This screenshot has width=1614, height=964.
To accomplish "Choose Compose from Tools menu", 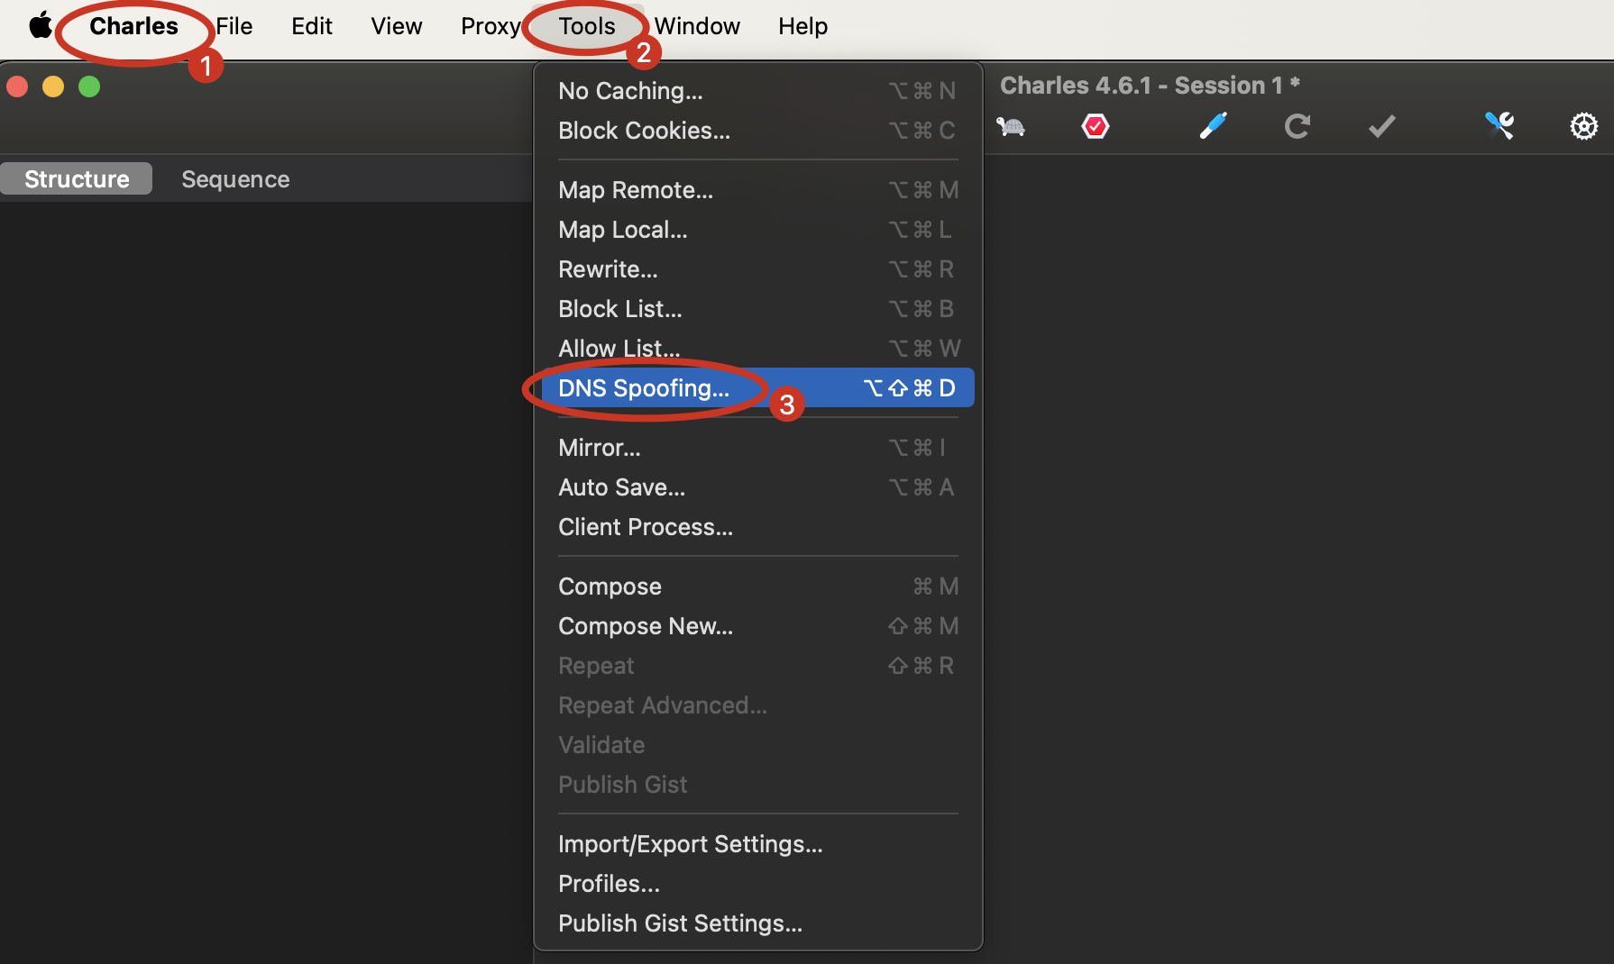I will (x=757, y=587).
